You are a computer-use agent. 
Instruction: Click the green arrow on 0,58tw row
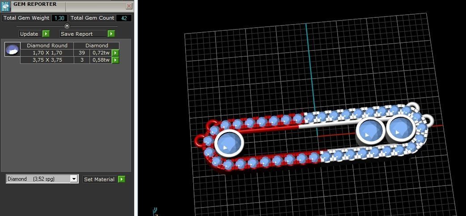click(x=115, y=60)
